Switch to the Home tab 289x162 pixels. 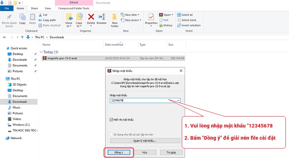click(20, 8)
